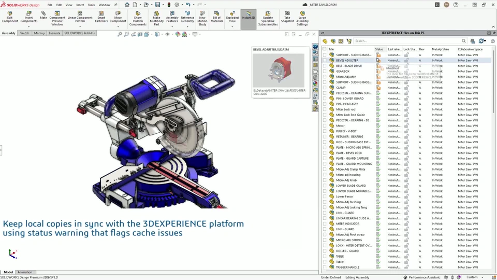Check the BEVEL ADJUSTER row checkbox
The height and width of the screenshot is (280, 497).
(x=324, y=60)
